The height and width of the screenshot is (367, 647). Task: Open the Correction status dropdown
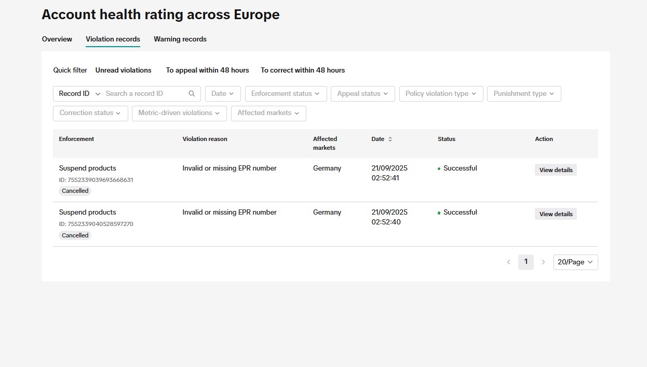tap(90, 112)
